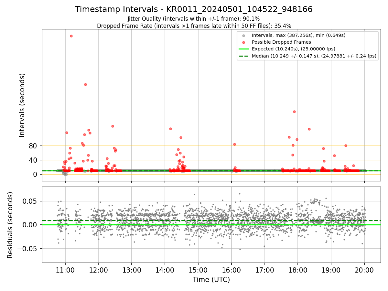The image size is (388, 291).
Task: Click the 14:00 time axis tick
Action: tap(165, 270)
